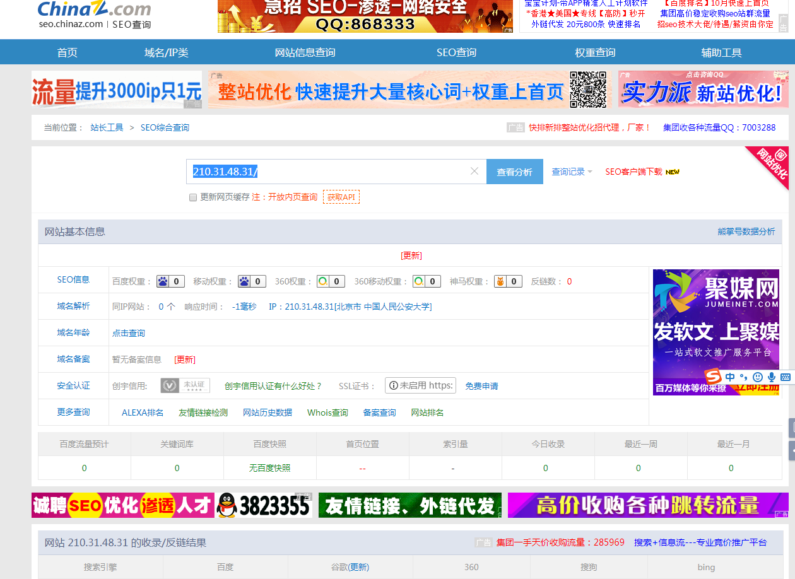The image size is (795, 579).
Task: Click the 反链数 value 0
Action: (569, 281)
